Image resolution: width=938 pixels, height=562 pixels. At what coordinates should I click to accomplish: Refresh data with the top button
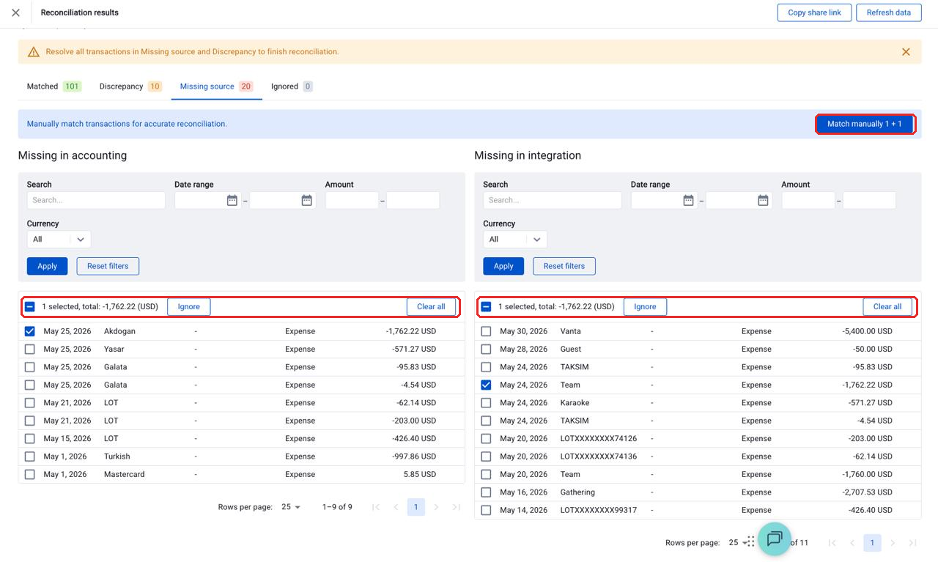(888, 12)
